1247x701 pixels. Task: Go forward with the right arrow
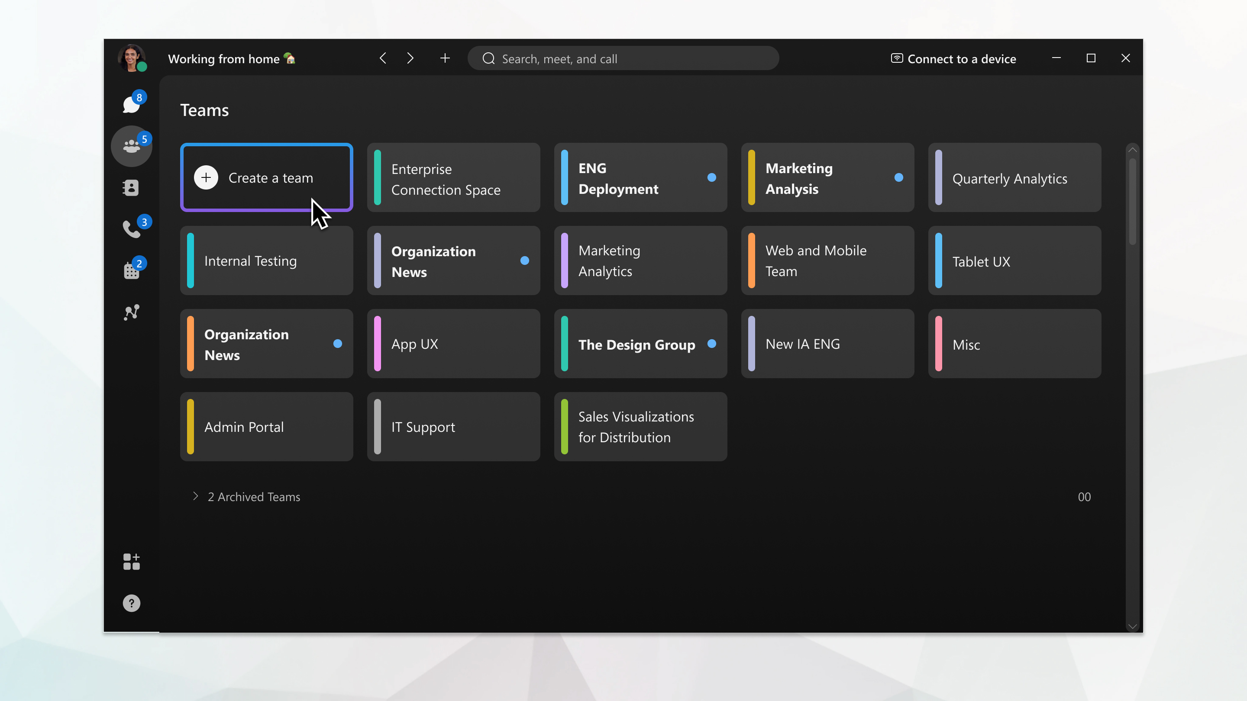pyautogui.click(x=410, y=58)
